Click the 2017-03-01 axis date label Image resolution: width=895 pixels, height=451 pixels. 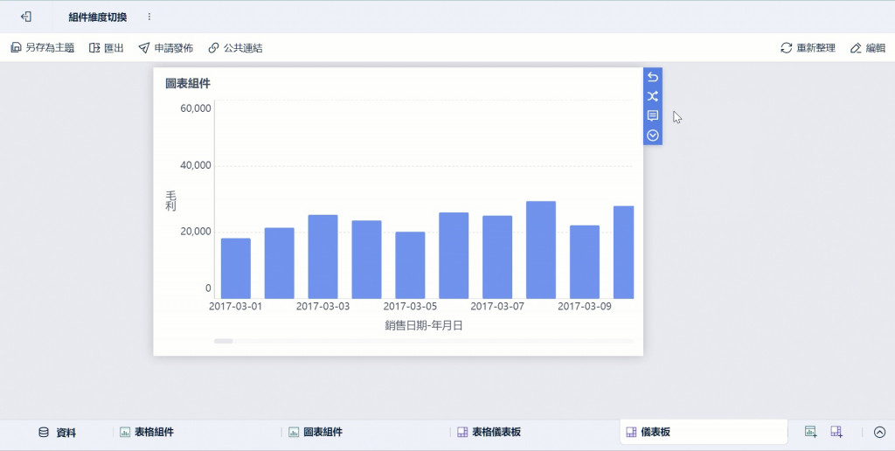point(235,306)
